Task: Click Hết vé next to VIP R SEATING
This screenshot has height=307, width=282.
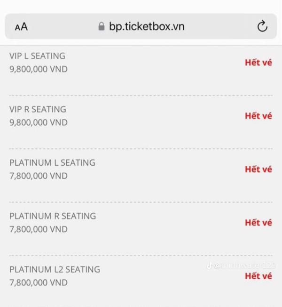Action: 258,116
